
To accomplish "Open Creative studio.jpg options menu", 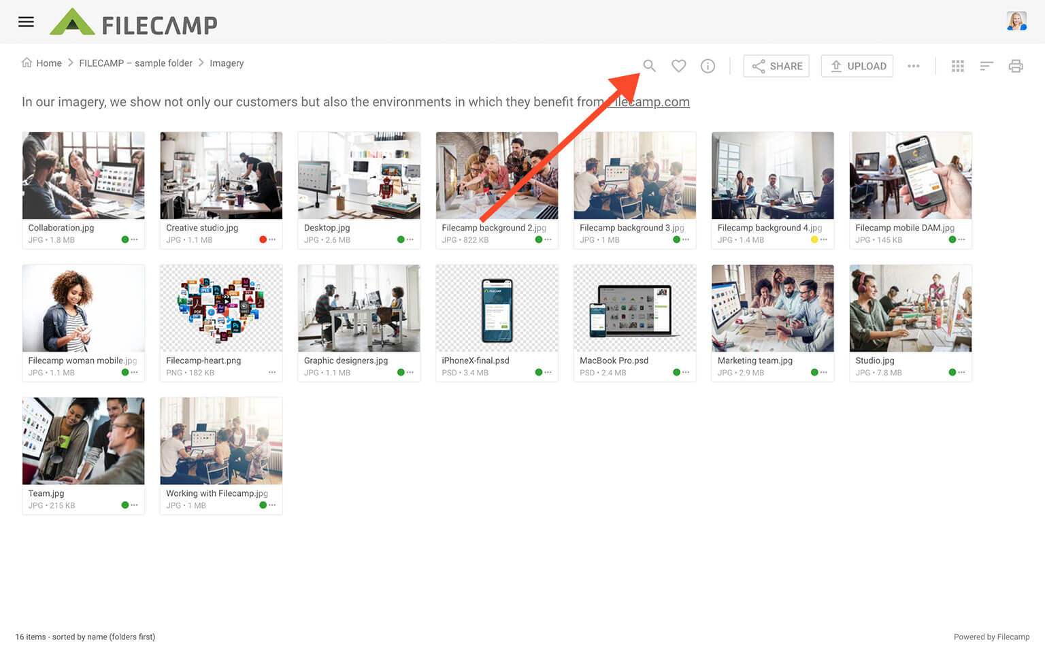I will click(x=272, y=239).
